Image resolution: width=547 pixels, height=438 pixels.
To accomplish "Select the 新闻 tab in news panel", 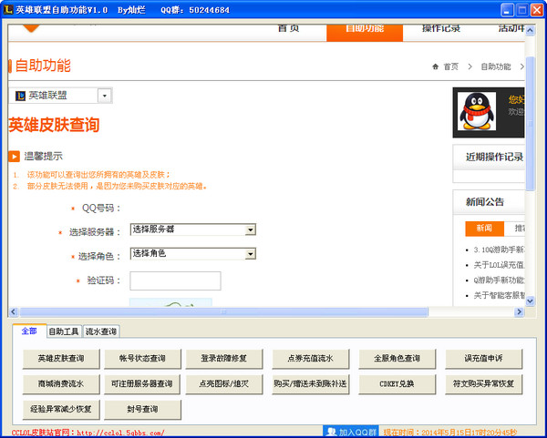I will [x=484, y=229].
